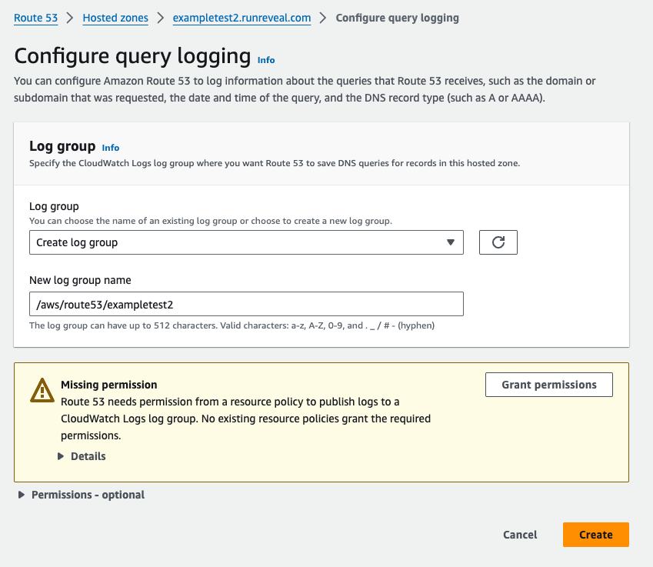
Task: Open the exampletest2.runreveal.com breadcrumb link
Action: tap(242, 18)
